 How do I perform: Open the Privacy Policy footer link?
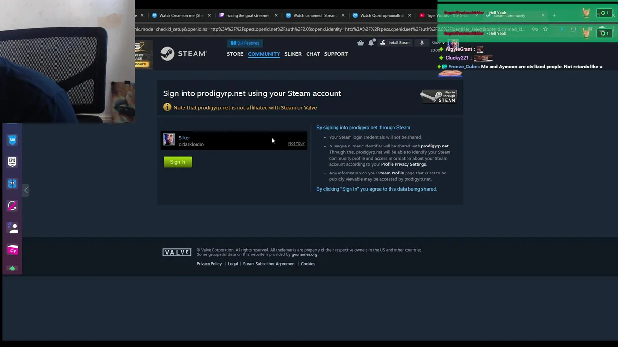coord(209,264)
